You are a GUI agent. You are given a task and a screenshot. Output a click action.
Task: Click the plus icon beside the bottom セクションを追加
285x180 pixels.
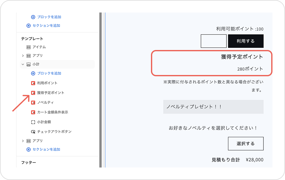pos(28,149)
